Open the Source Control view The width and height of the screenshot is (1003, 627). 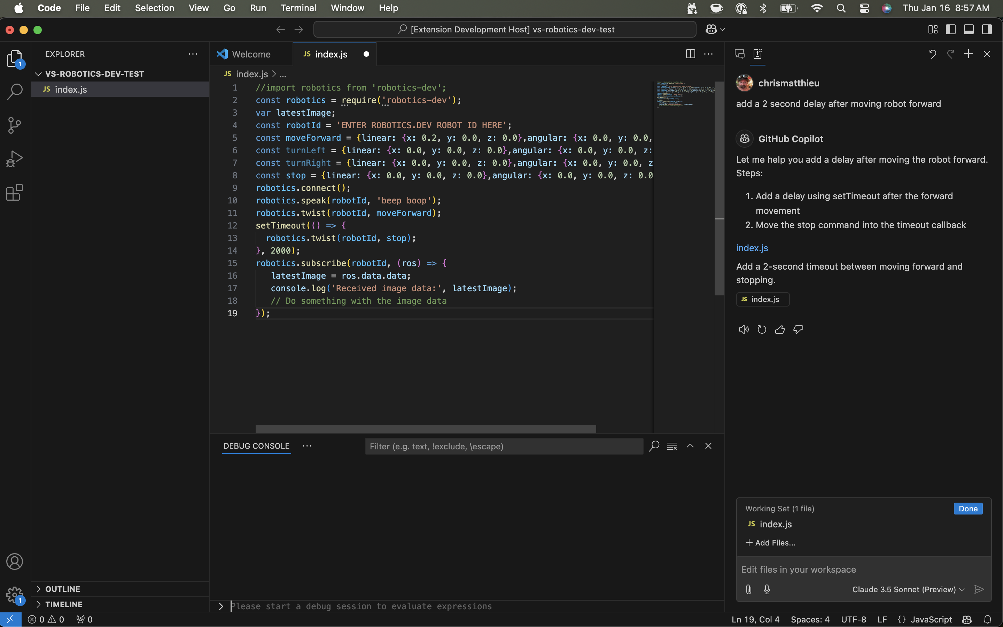pyautogui.click(x=15, y=125)
